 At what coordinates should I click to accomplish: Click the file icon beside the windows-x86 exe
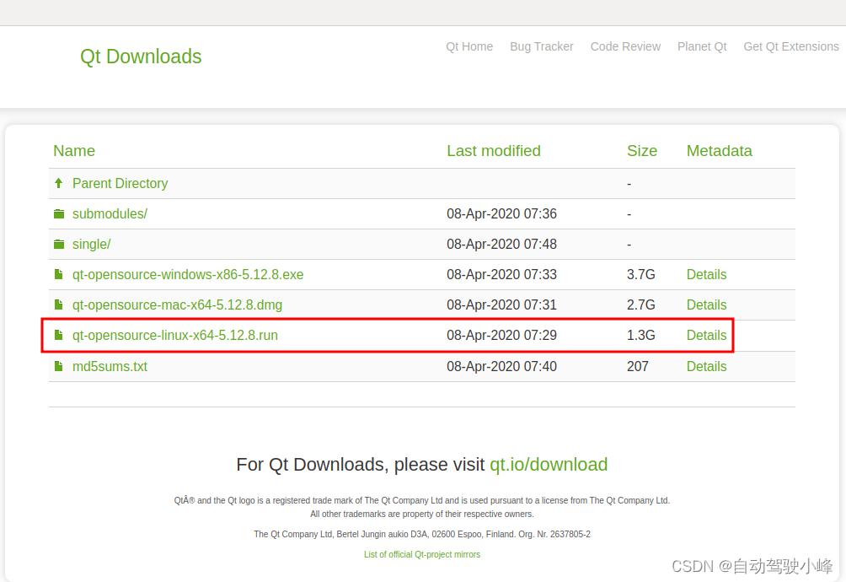[59, 274]
